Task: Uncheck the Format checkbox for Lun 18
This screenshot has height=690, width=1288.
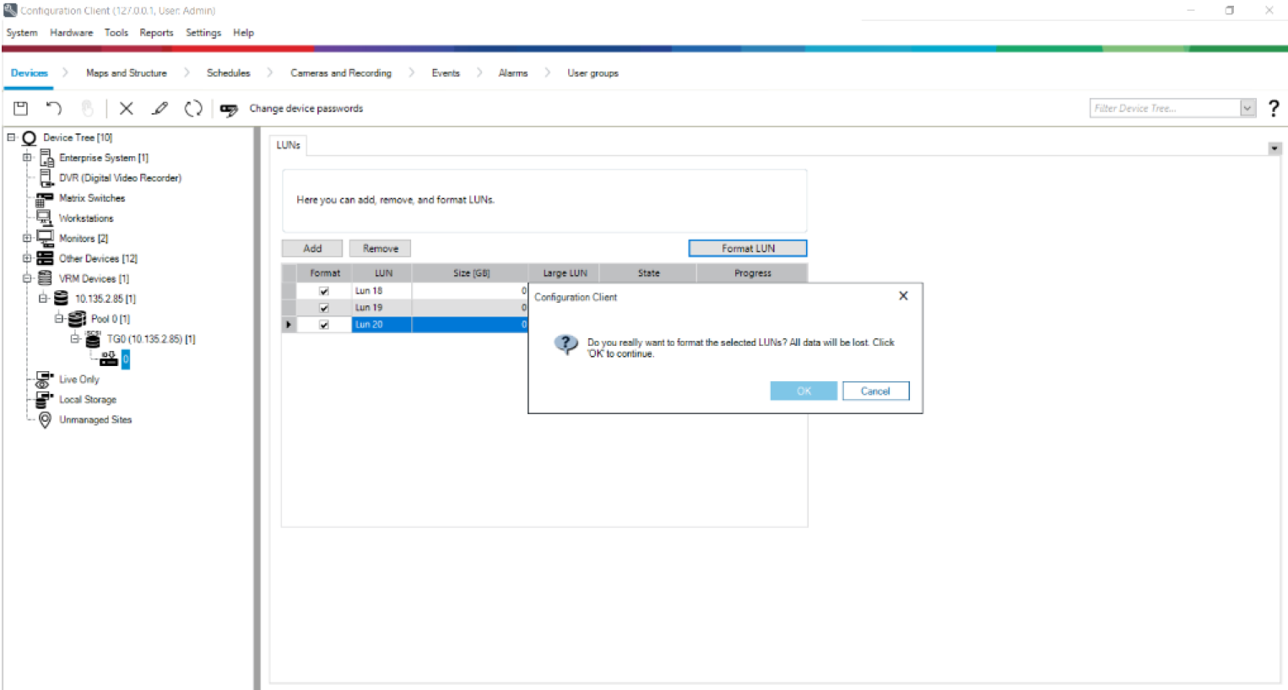Action: pos(324,291)
